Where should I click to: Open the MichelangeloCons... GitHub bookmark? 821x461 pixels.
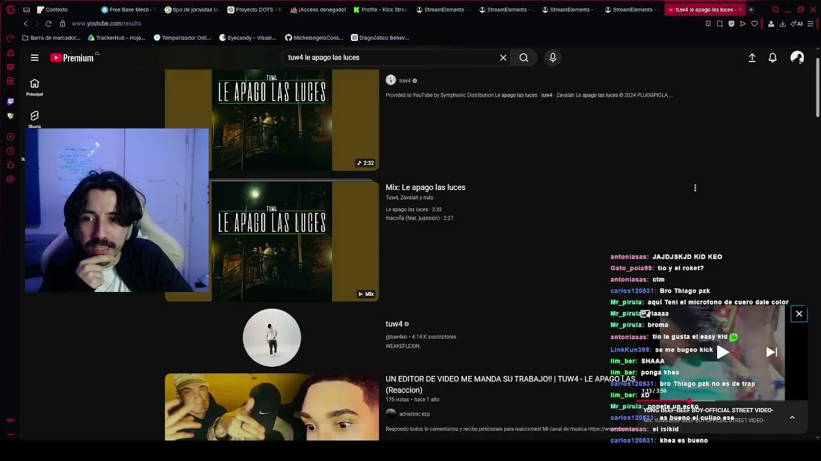pos(314,38)
